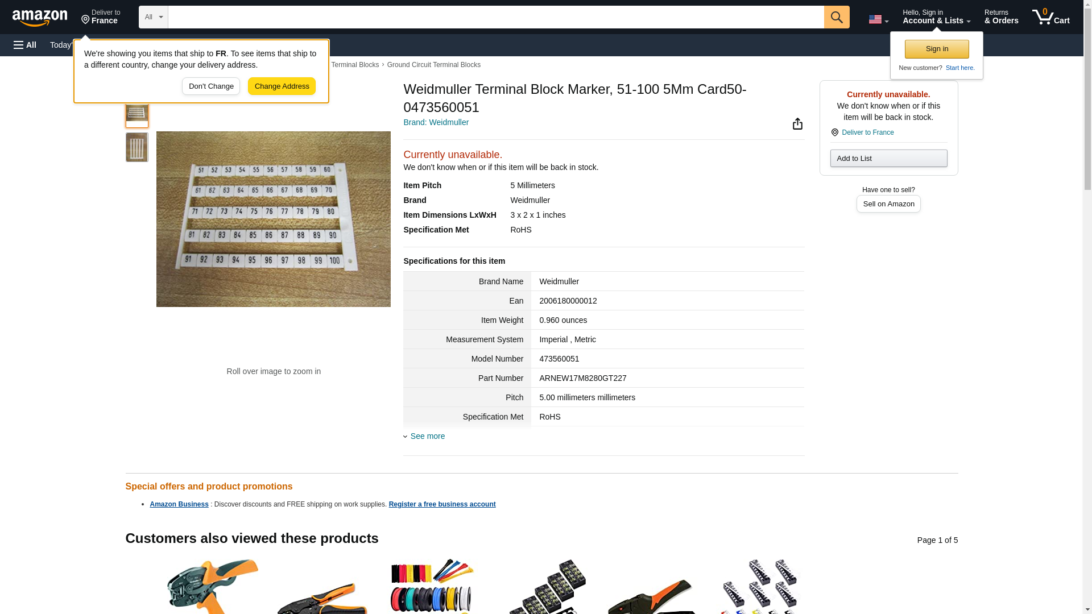Click the yellow Sign in button
The height and width of the screenshot is (614, 1092).
click(x=936, y=49)
